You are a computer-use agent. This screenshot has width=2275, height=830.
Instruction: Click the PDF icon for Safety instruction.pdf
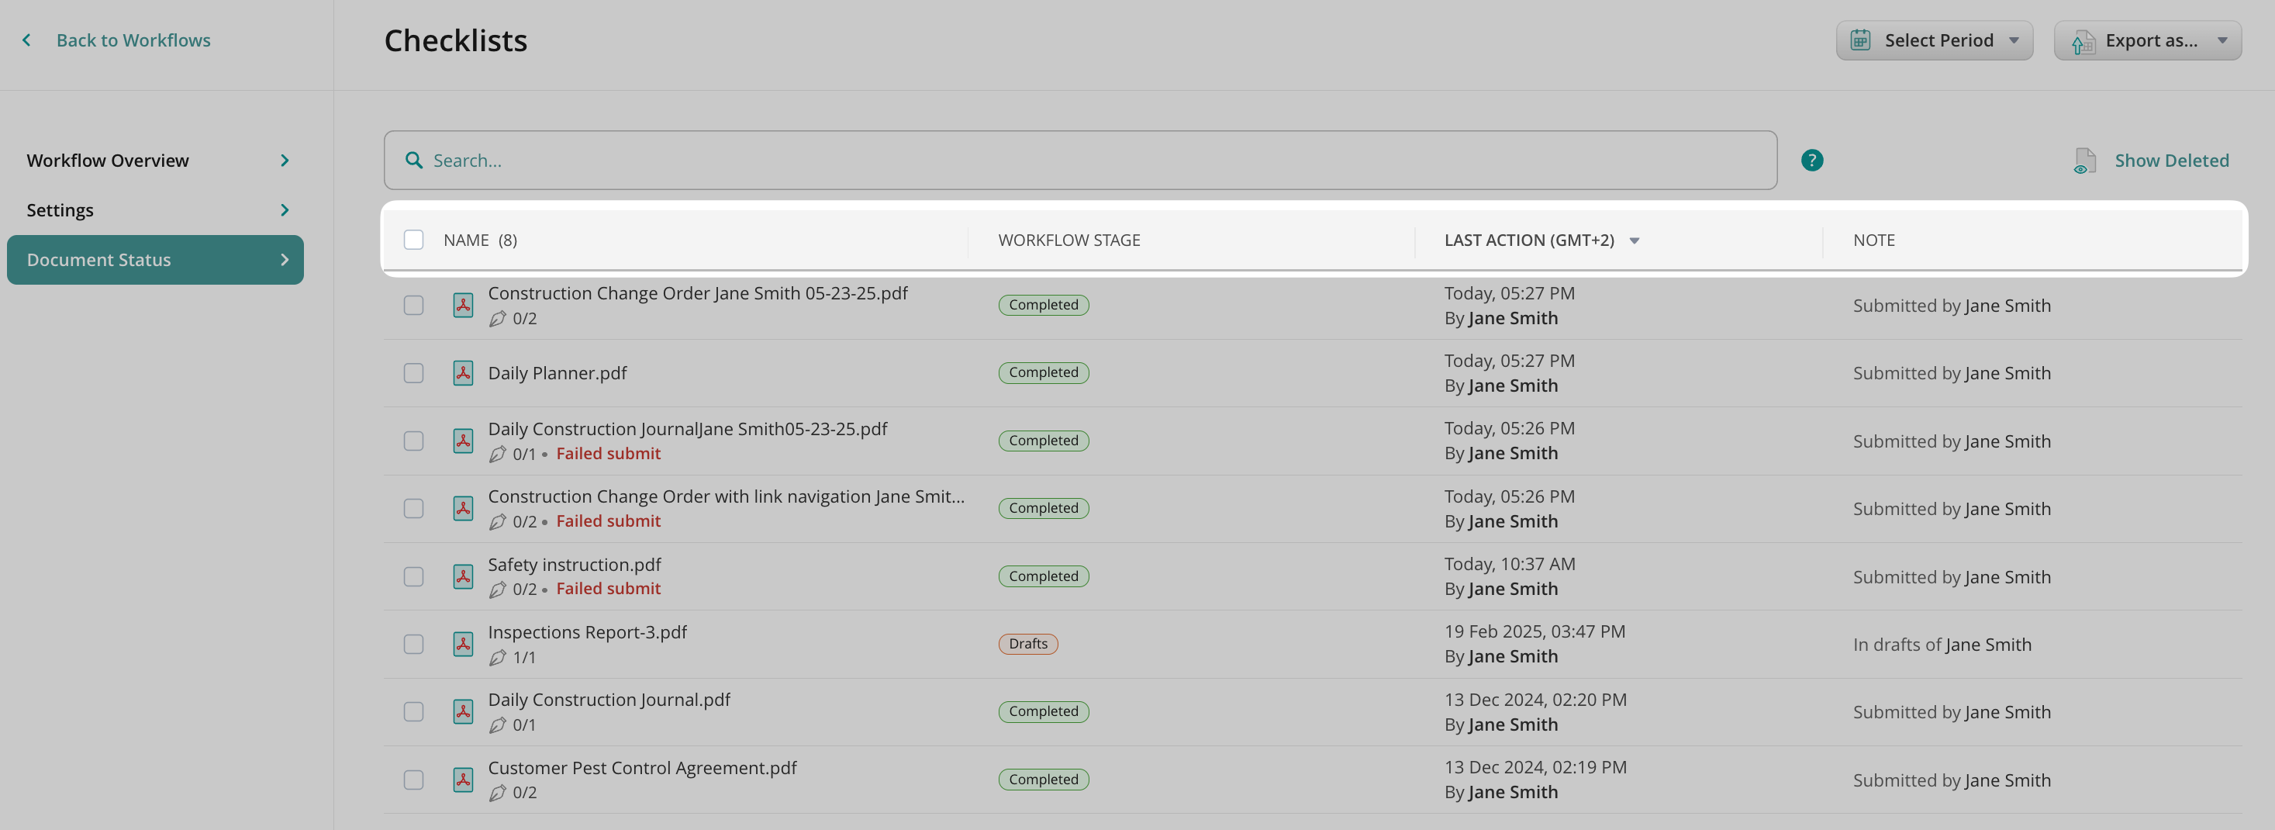(x=463, y=576)
